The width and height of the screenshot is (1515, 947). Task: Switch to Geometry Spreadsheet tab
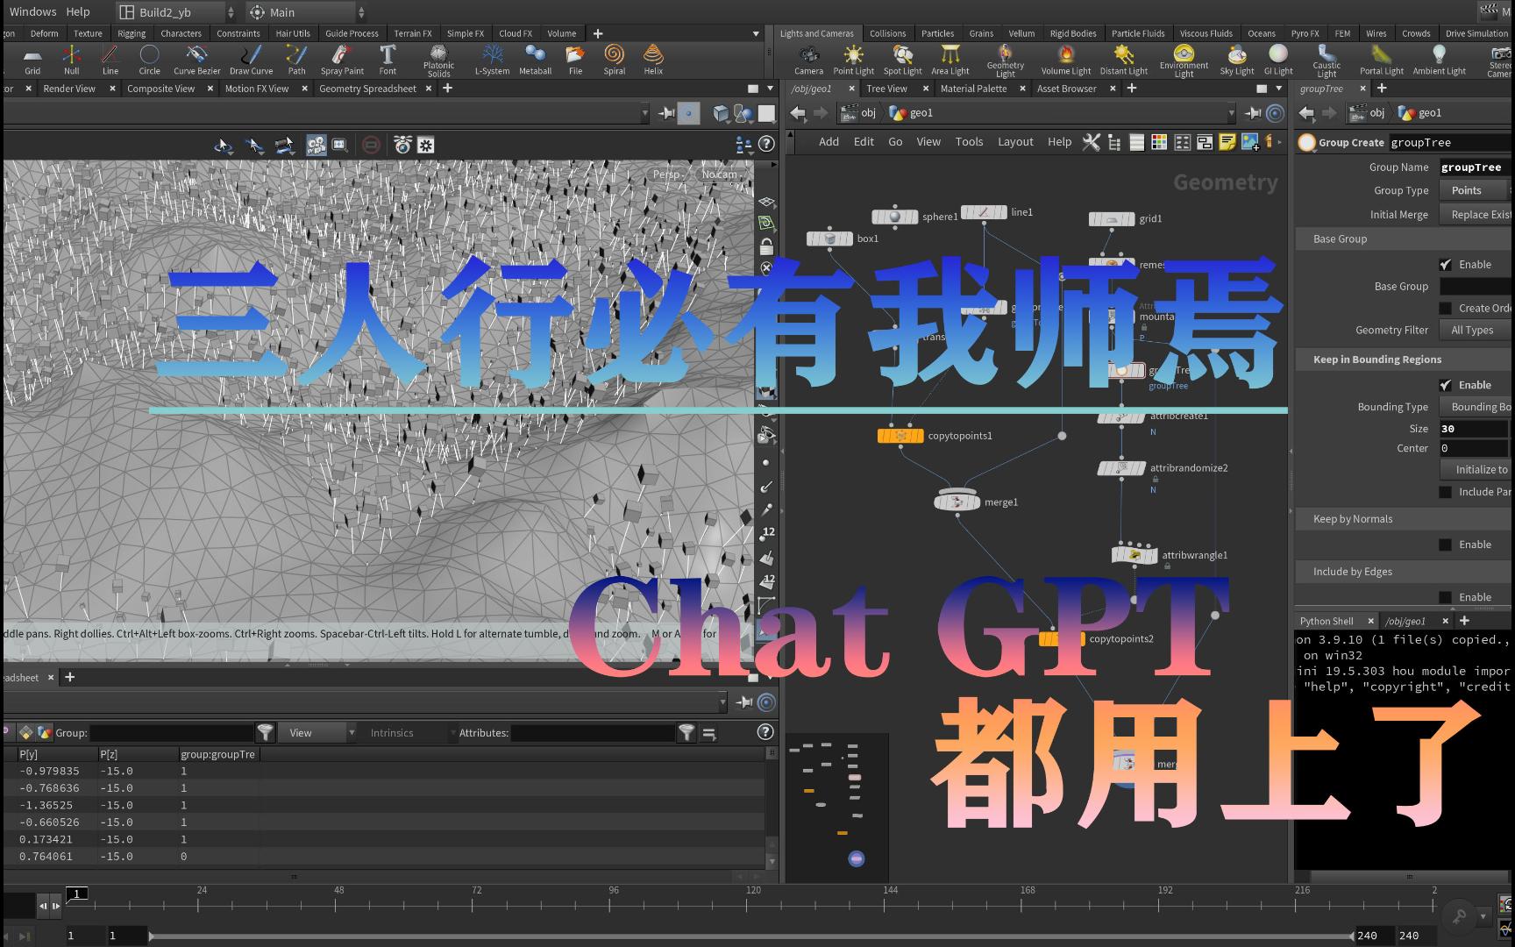coord(367,89)
